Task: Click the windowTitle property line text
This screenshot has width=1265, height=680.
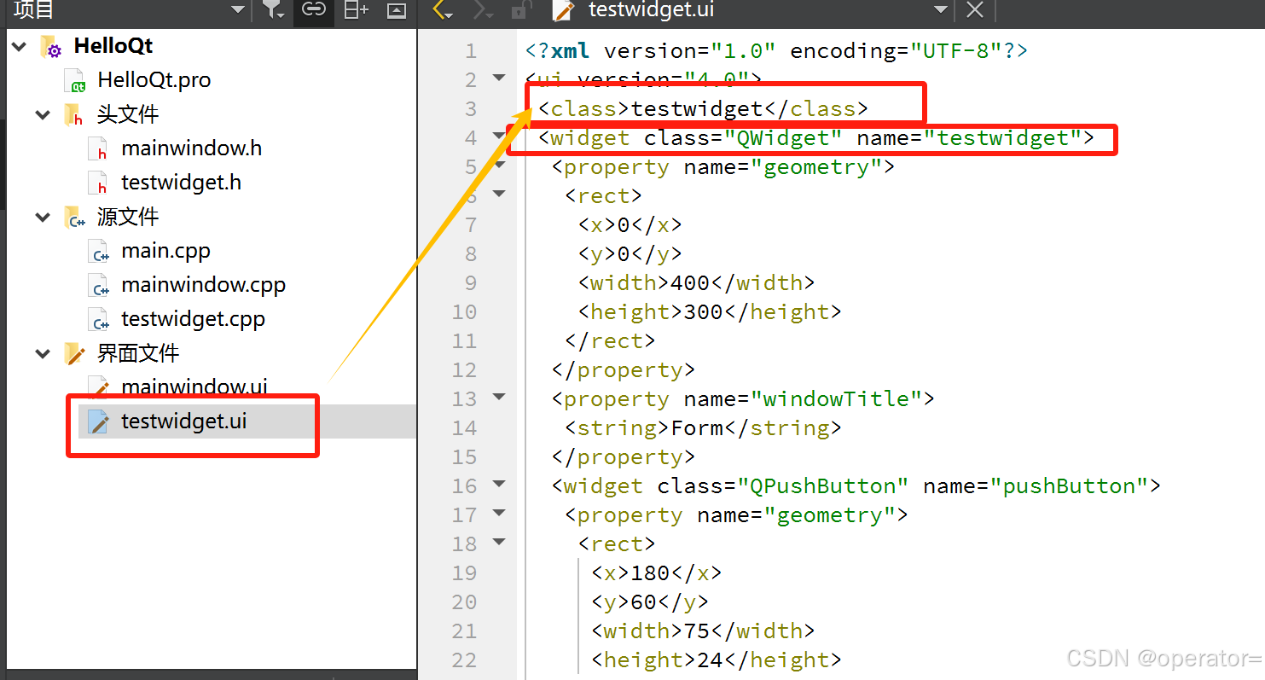Action: point(743,399)
